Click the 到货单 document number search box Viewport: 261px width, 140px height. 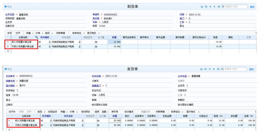234,7
